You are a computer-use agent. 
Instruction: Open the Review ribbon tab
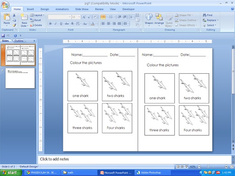click(99, 9)
